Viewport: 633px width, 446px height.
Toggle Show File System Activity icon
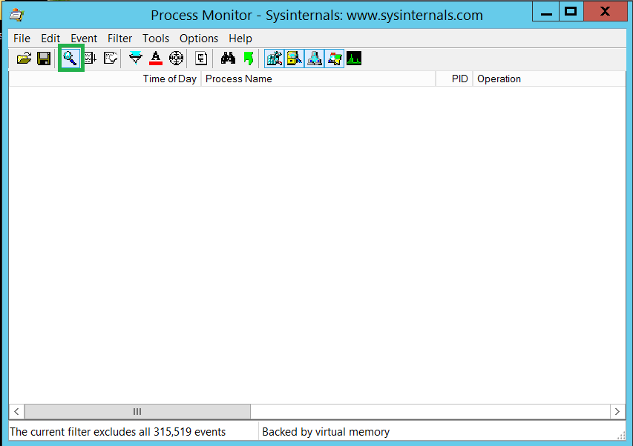coord(295,59)
